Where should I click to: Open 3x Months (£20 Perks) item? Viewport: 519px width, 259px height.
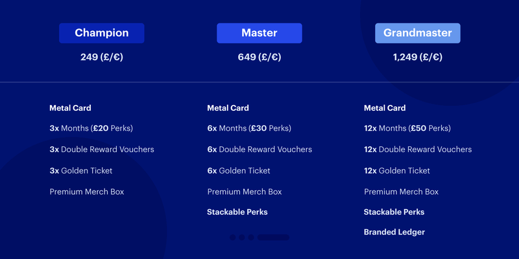[x=91, y=129]
